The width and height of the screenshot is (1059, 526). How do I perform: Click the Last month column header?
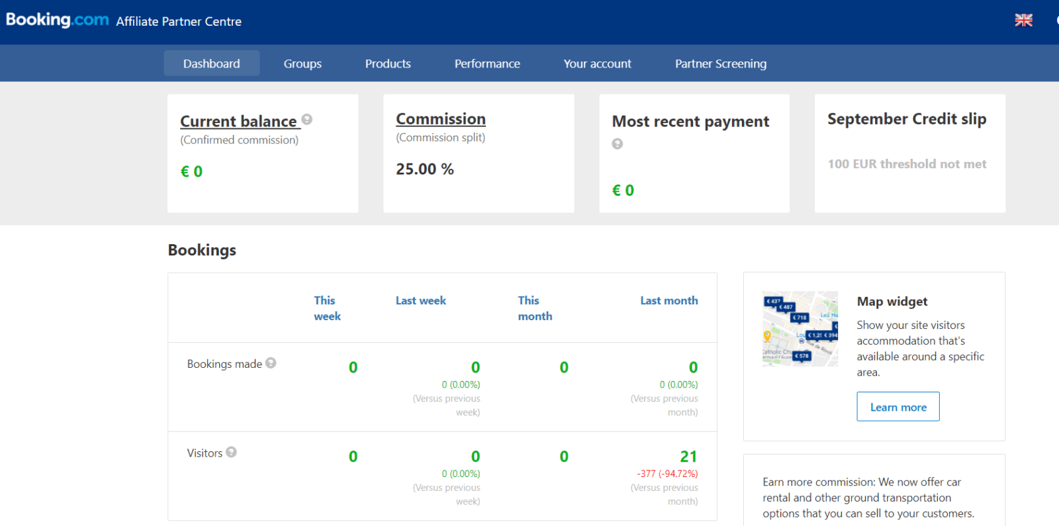(x=668, y=300)
